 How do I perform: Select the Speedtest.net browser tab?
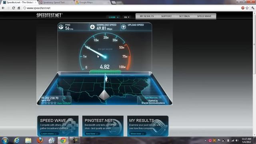click(20, 2)
